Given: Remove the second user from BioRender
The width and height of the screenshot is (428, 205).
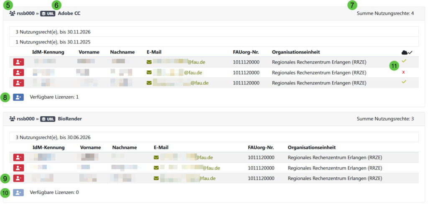Looking at the screenshot, I should pyautogui.click(x=18, y=168).
